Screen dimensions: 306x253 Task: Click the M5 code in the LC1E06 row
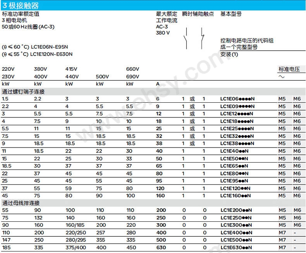click(282, 99)
